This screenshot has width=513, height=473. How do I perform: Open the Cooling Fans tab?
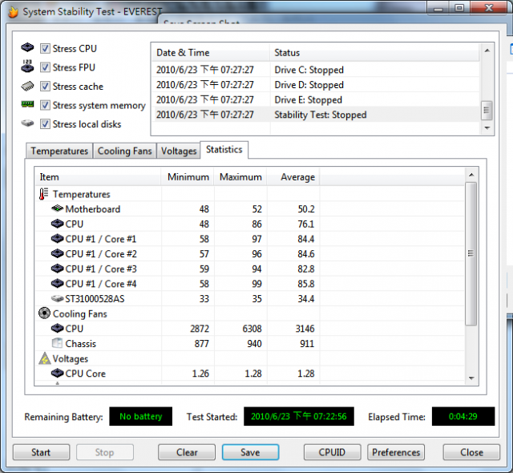[x=125, y=151]
